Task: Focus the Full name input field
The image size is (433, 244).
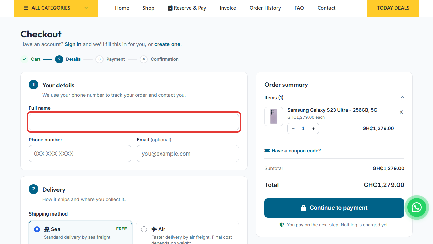Action: tap(134, 122)
